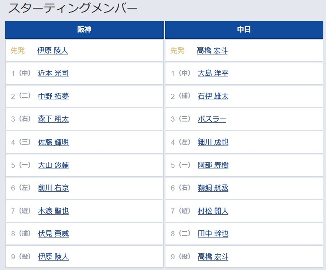
Task: Open shortstop 木浪 聖也 page
Action: point(53,211)
